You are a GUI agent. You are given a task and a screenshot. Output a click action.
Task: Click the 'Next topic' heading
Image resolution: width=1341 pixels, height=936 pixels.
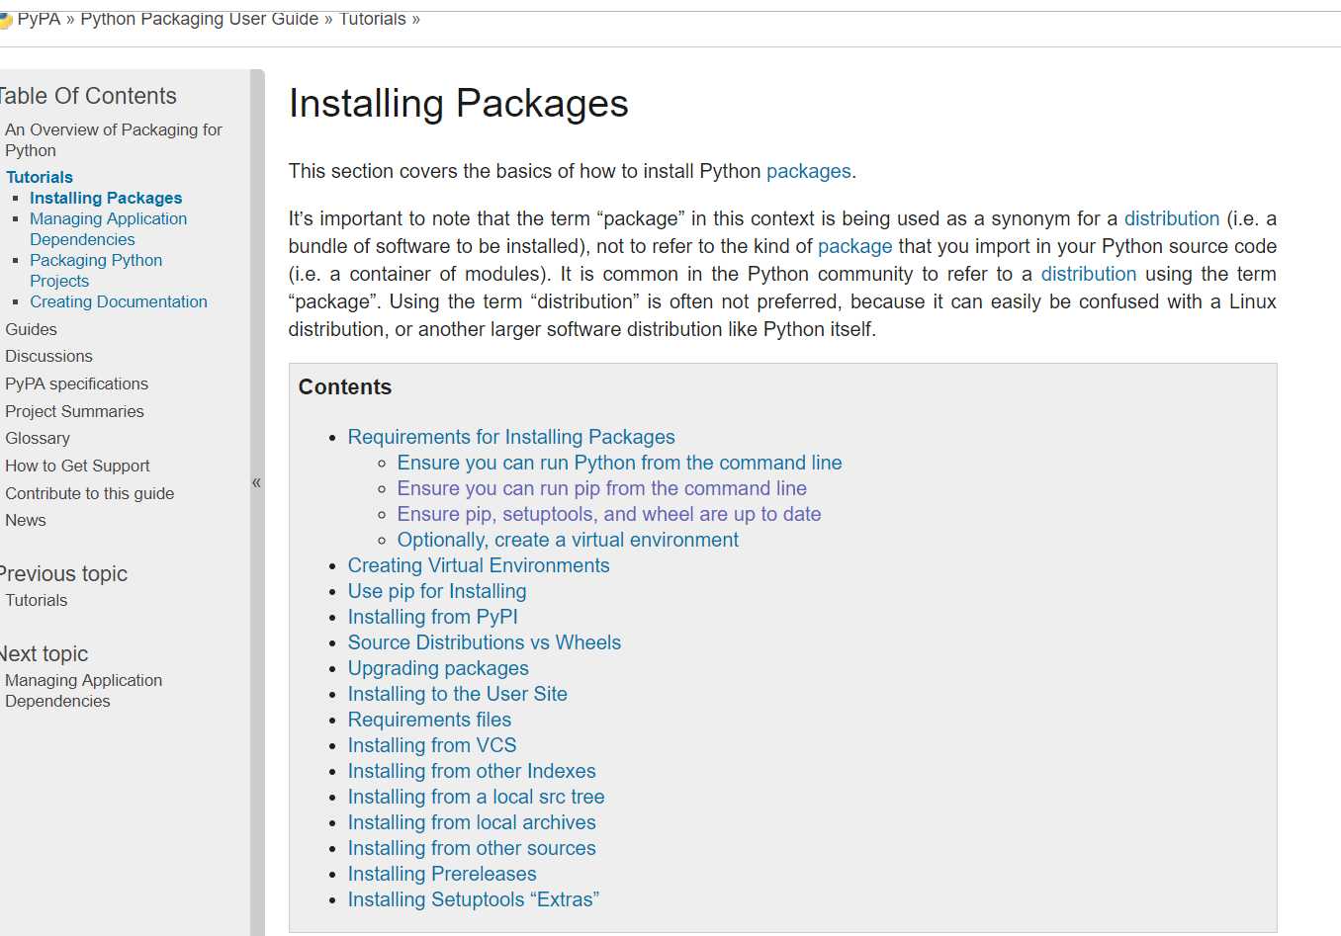[44, 654]
